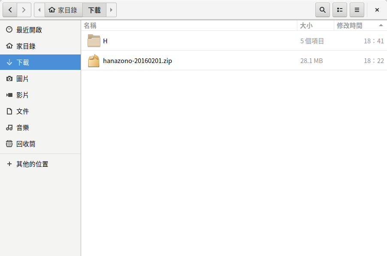Expand path bar right arrow

(111, 10)
